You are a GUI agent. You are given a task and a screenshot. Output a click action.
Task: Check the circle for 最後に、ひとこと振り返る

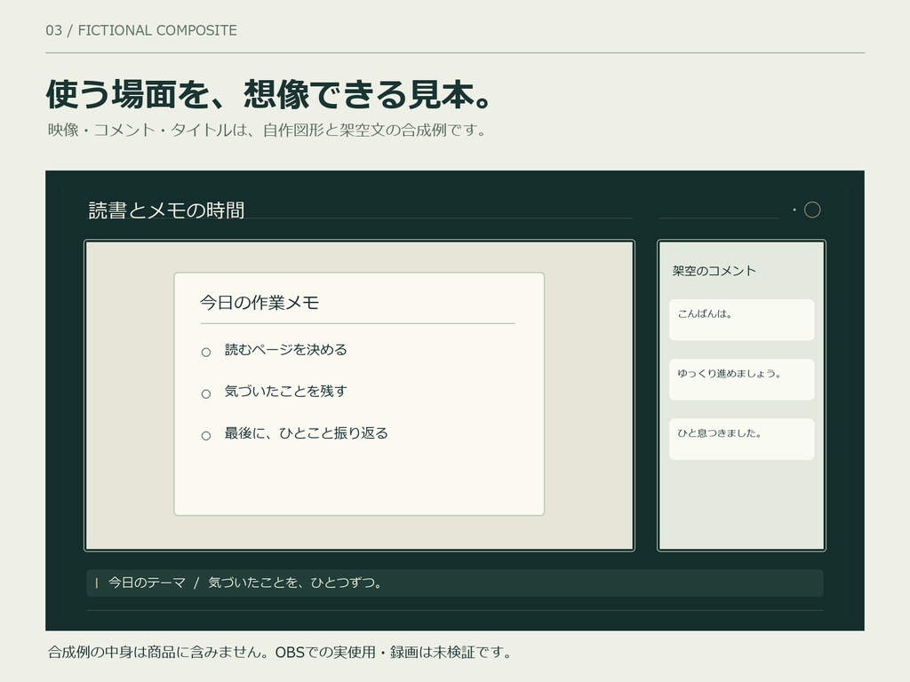[x=206, y=435]
